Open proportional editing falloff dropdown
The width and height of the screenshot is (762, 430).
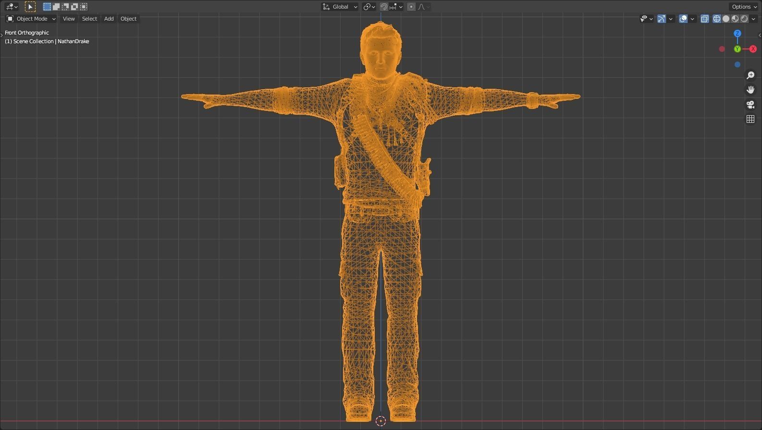click(424, 7)
